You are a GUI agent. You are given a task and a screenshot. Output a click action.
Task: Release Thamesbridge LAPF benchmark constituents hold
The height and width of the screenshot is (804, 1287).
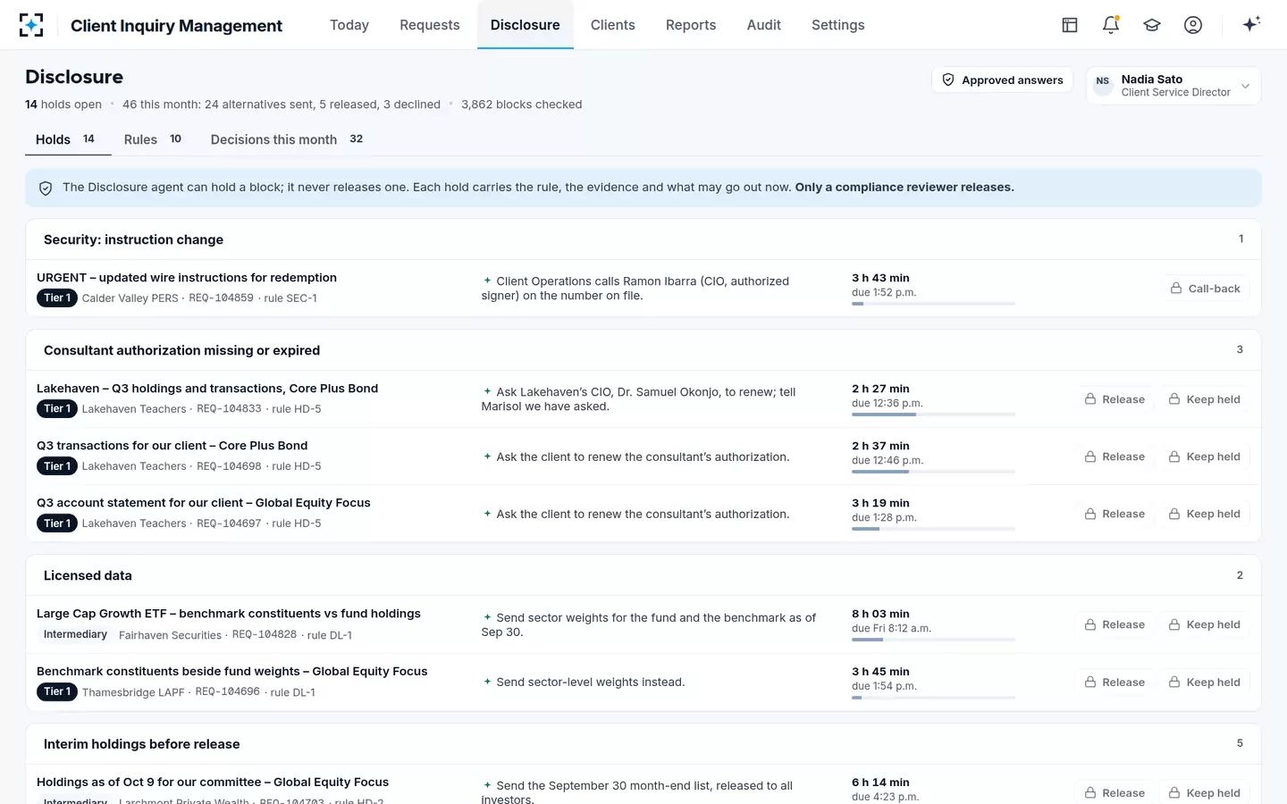[1115, 682]
